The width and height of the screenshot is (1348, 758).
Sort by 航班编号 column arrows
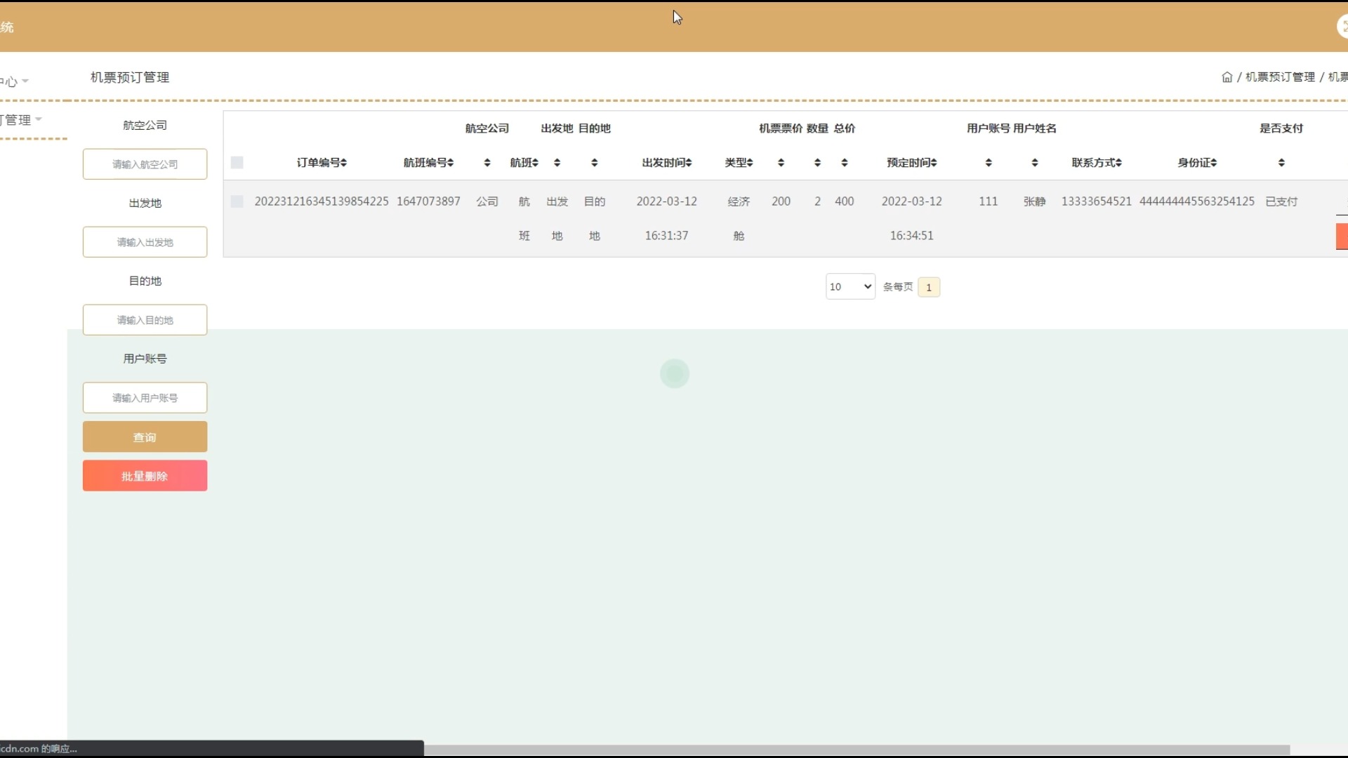(x=450, y=163)
